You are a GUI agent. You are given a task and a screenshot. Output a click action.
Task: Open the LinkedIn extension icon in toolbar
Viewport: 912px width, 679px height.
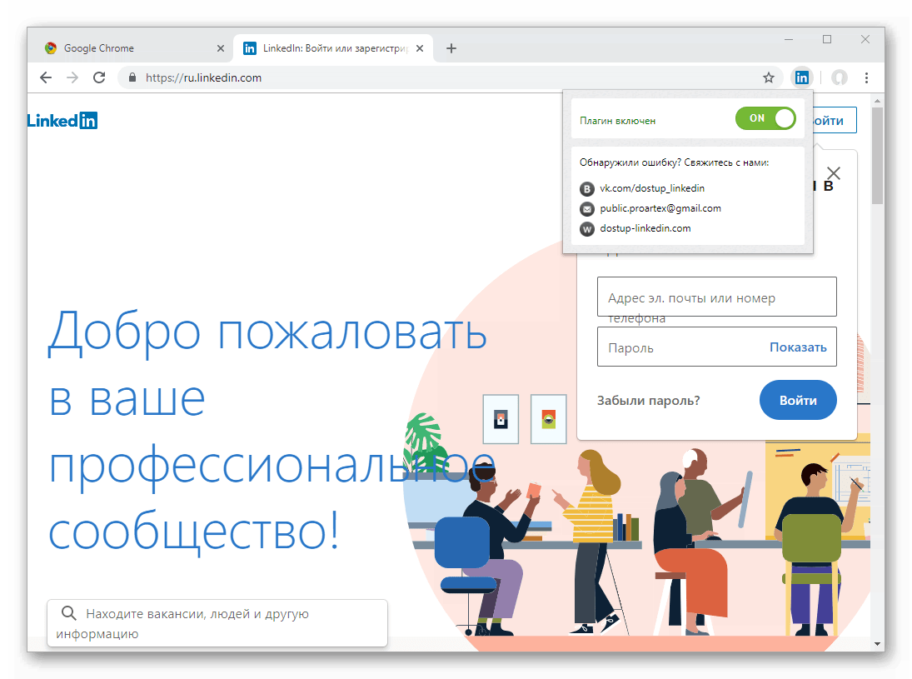click(801, 77)
